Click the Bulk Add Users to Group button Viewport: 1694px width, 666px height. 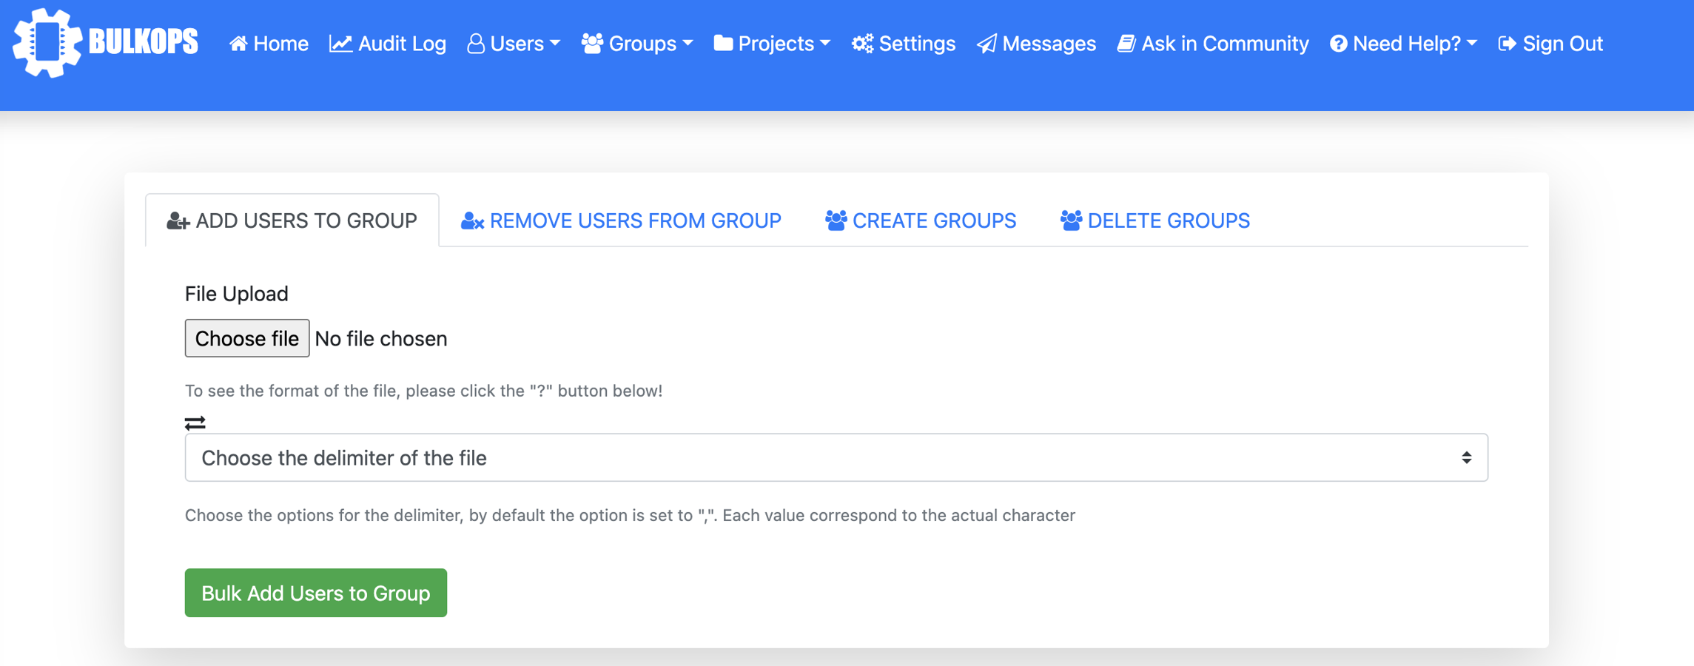pyautogui.click(x=315, y=593)
